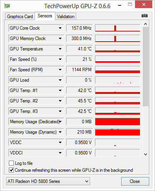
Task: Open the Validation tab
Action: pyautogui.click(x=66, y=17)
